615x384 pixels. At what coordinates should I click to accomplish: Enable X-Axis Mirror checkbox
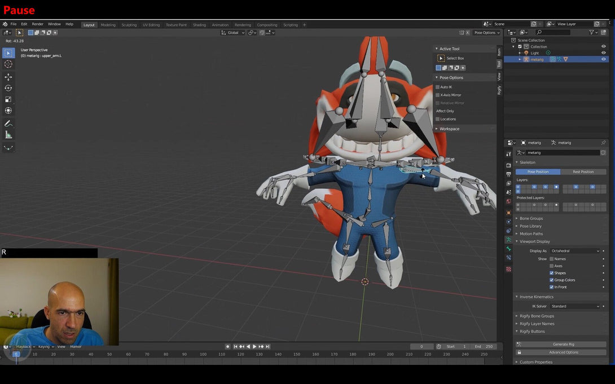pos(438,95)
